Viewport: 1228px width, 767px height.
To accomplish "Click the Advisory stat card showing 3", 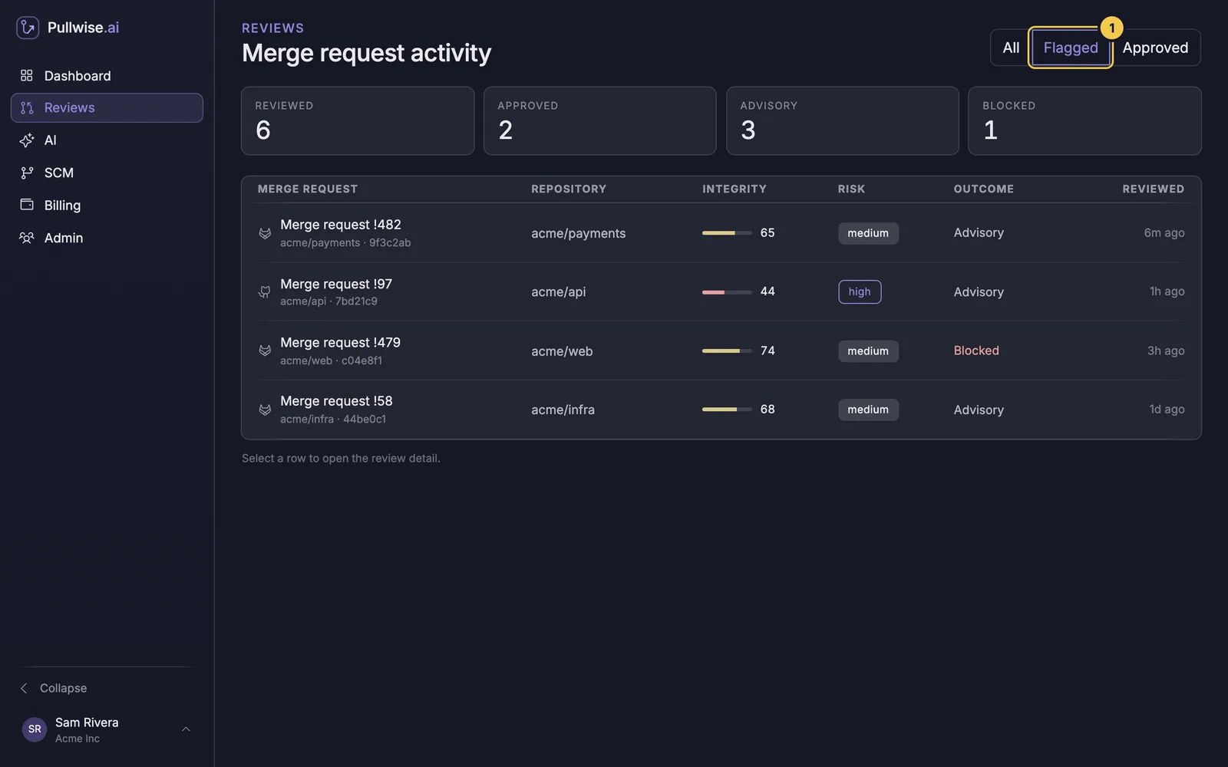I will pos(843,121).
